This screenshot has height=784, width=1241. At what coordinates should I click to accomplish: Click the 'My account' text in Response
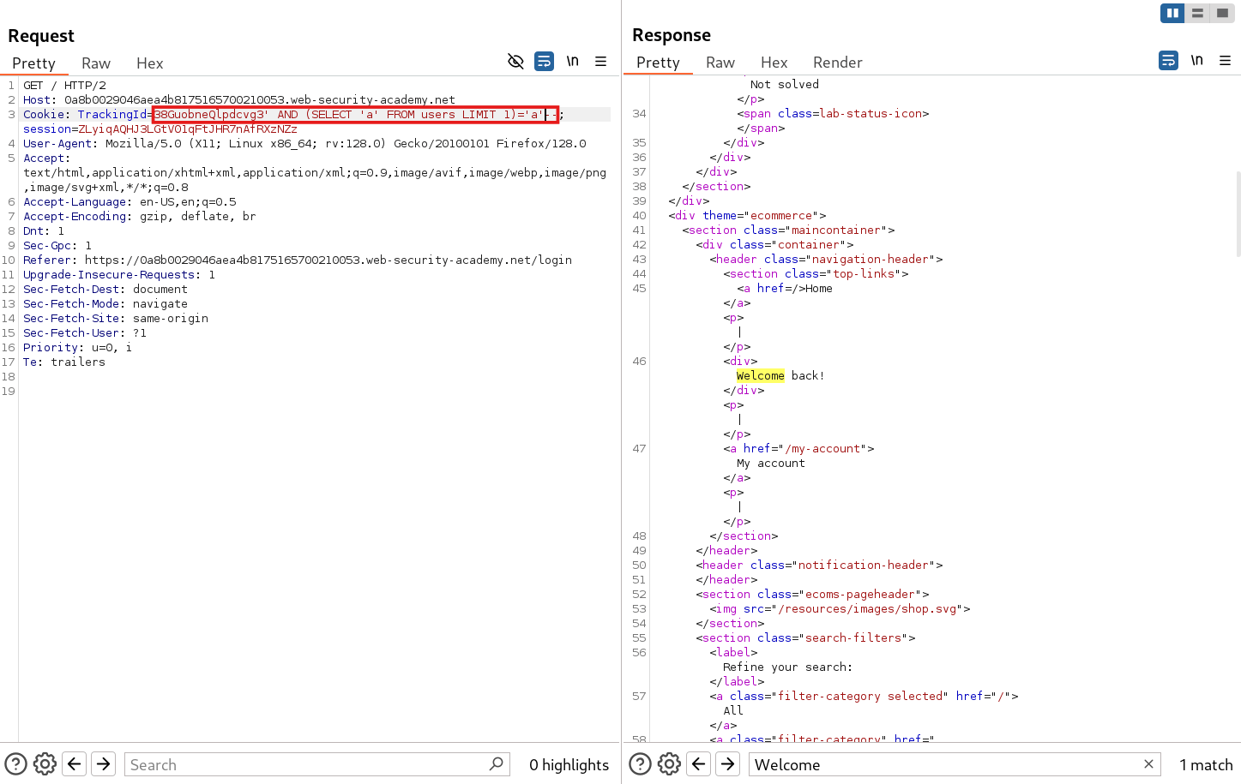click(x=771, y=463)
